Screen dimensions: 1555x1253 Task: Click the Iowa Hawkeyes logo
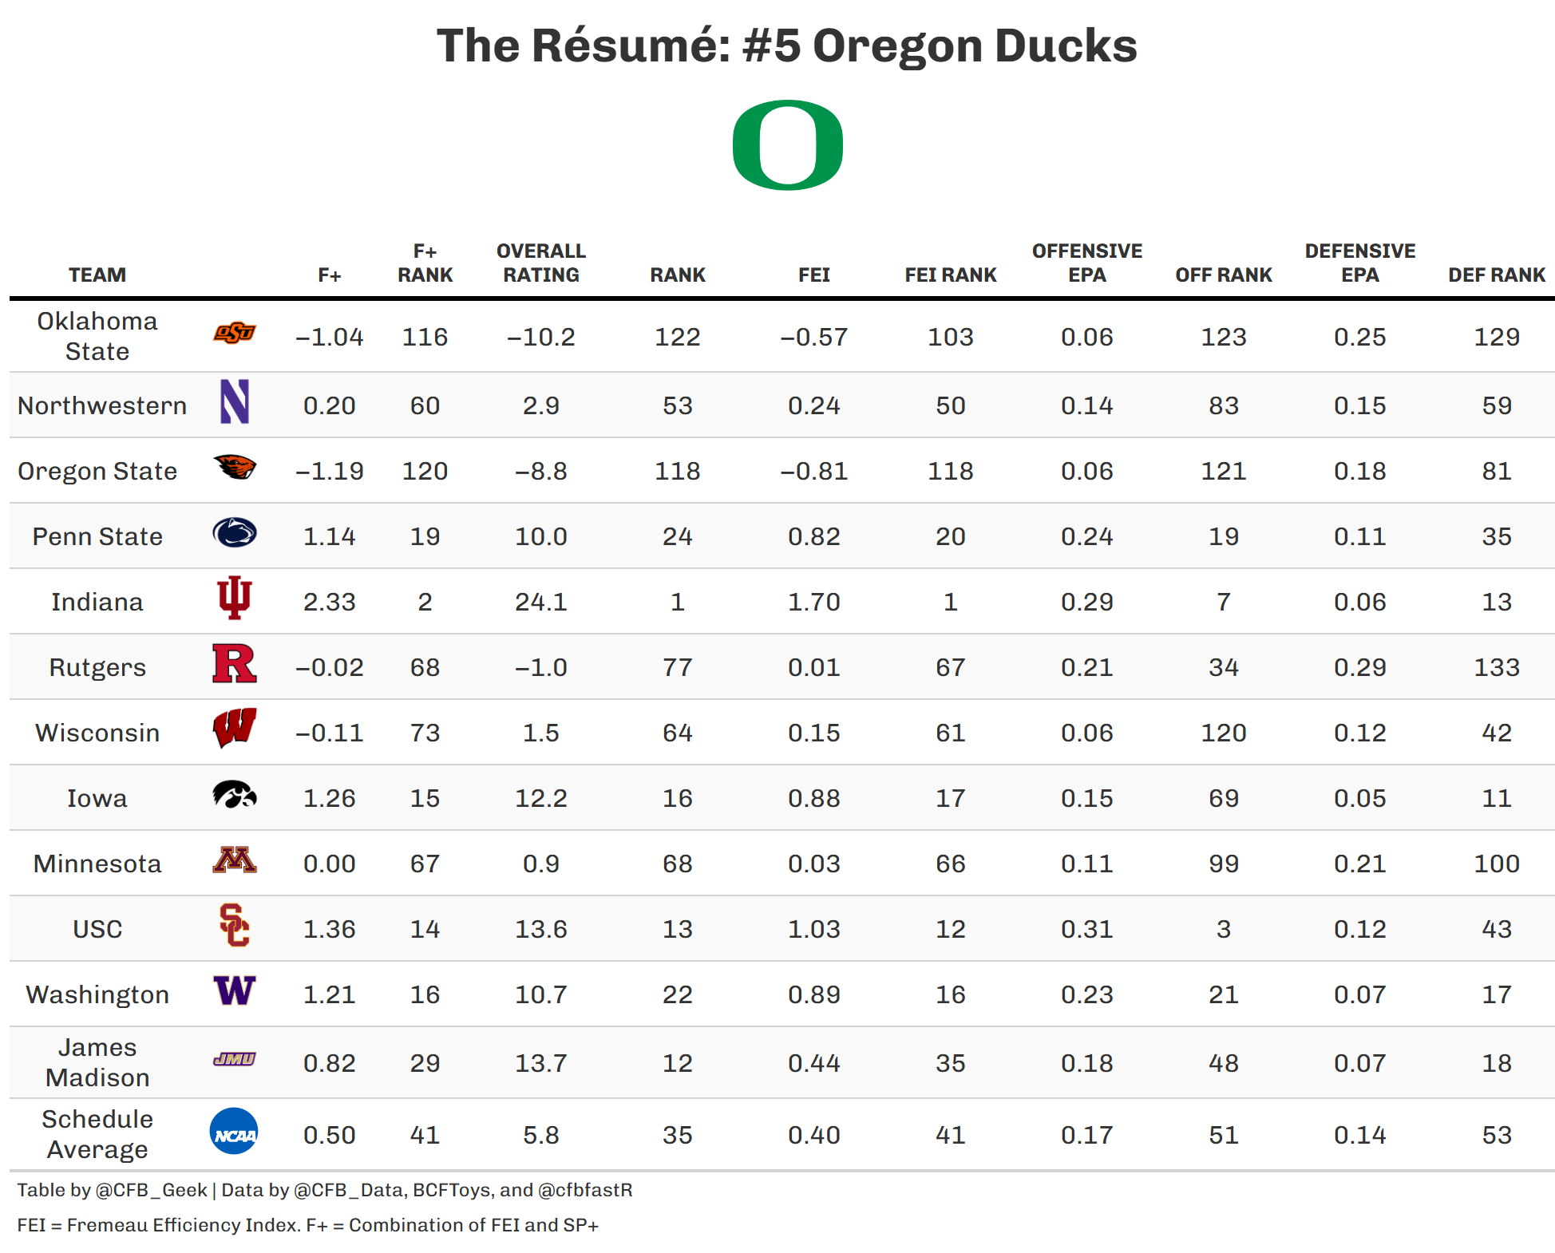click(x=234, y=794)
